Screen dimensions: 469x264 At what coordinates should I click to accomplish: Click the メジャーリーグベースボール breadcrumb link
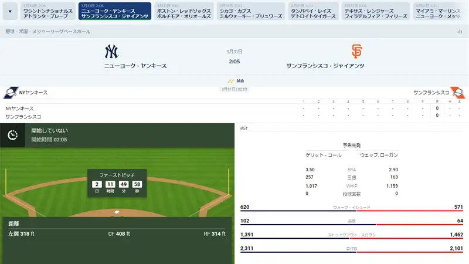62,32
